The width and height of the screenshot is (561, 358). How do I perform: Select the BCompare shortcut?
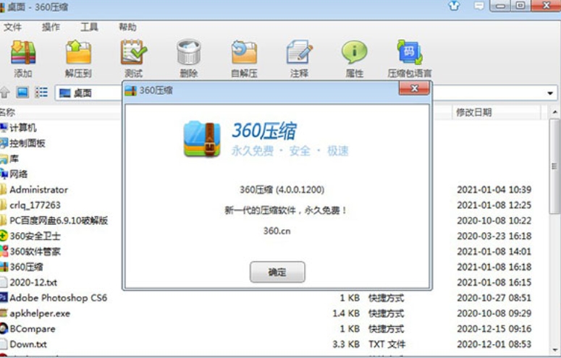pyautogui.click(x=28, y=328)
